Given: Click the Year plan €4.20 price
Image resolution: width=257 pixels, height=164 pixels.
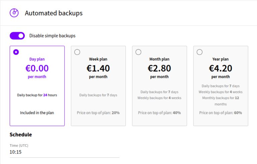Looking at the screenshot, I should [221, 68].
